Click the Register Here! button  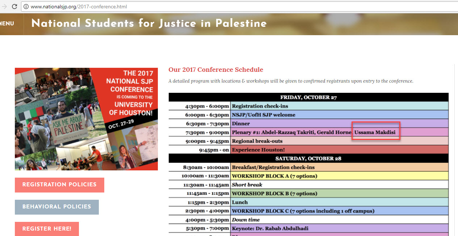(47, 229)
